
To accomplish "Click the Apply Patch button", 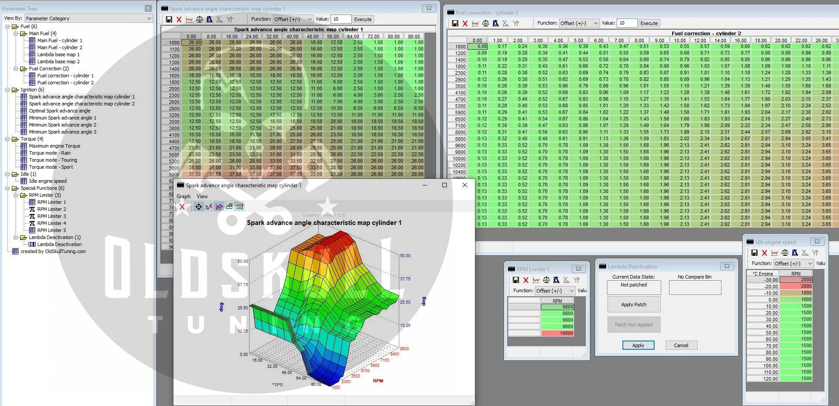I will tap(633, 304).
